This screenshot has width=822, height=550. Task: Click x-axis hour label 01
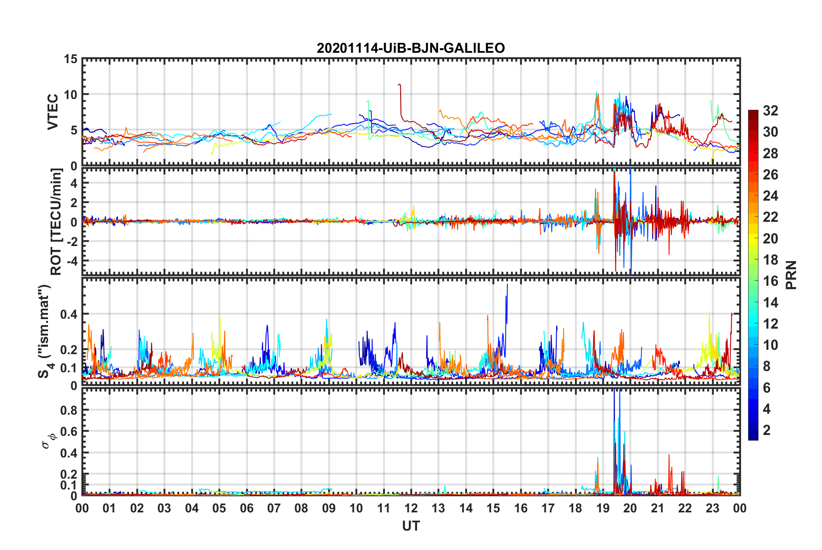point(109,508)
